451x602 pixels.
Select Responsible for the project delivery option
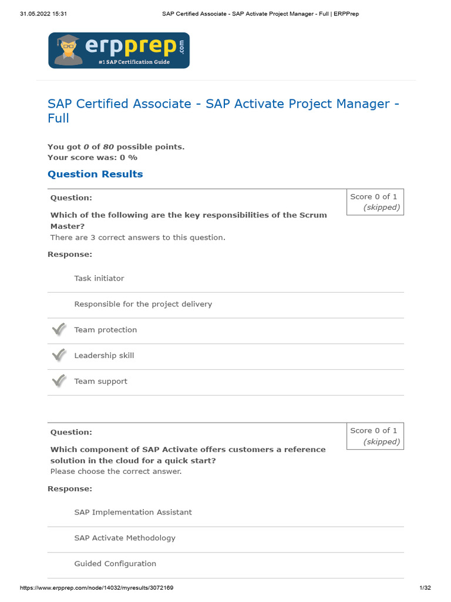(143, 305)
